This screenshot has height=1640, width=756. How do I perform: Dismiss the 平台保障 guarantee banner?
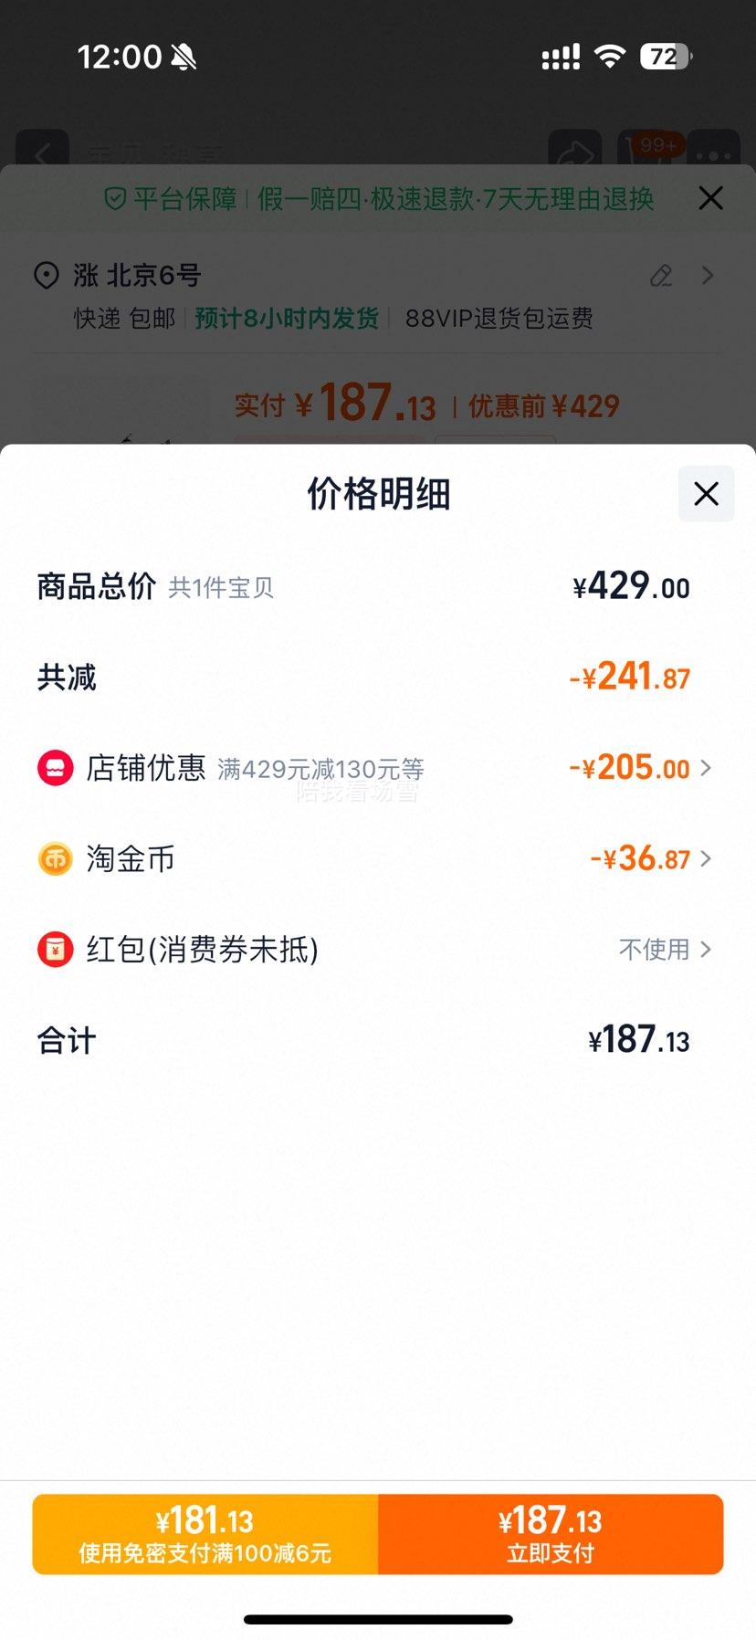710,198
